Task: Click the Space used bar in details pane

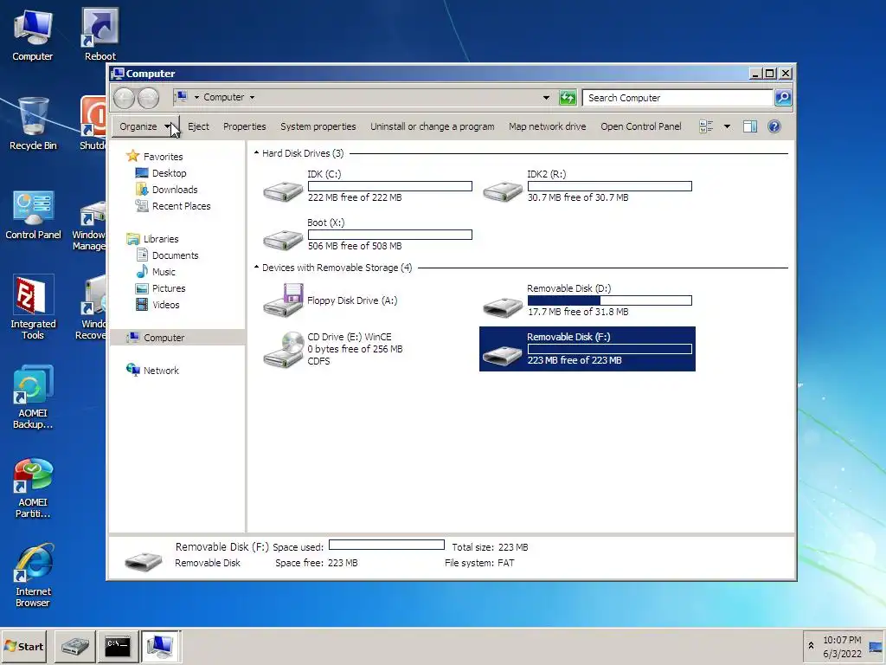Action: coord(387,545)
